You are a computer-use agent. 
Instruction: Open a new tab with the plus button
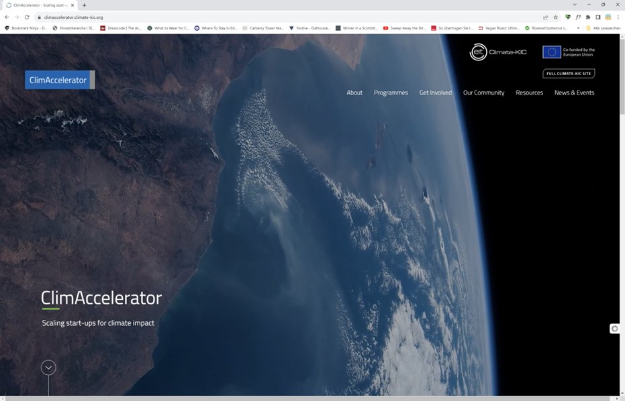(84, 5)
